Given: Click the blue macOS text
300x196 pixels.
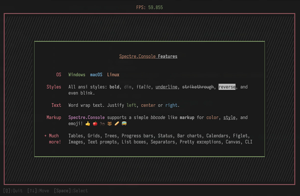Looking at the screenshot, I should (96, 74).
